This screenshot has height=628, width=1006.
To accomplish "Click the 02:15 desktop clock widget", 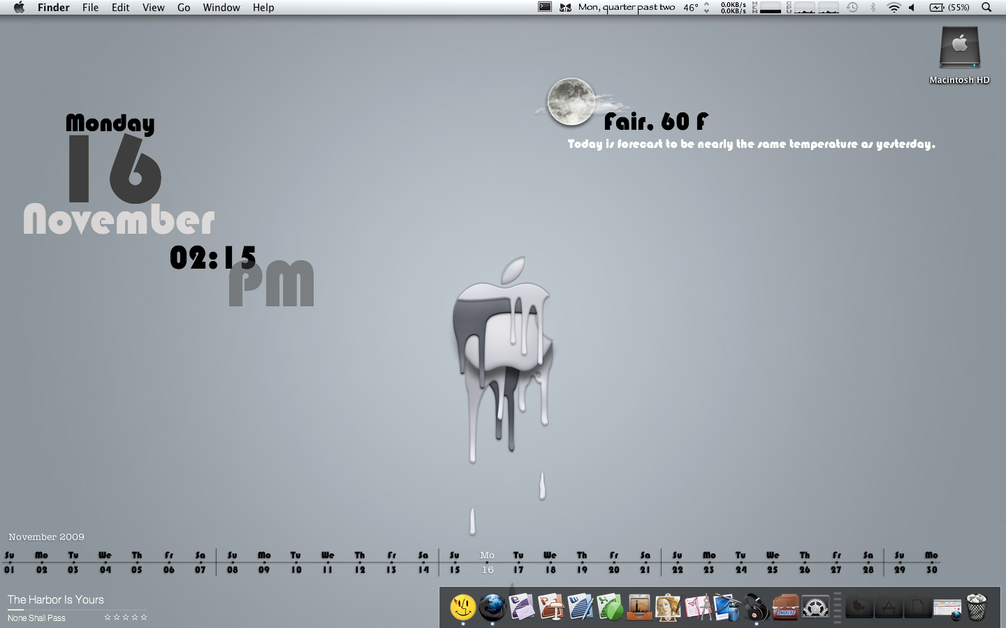I will click(213, 258).
